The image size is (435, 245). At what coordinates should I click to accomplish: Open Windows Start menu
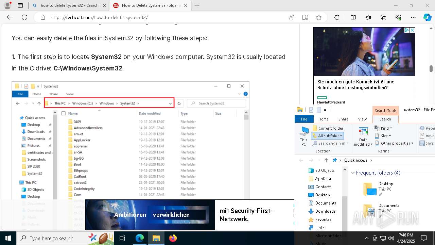pyautogui.click(x=8, y=238)
